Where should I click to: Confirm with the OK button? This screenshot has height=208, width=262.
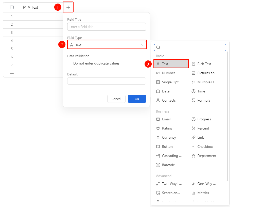[x=137, y=99]
